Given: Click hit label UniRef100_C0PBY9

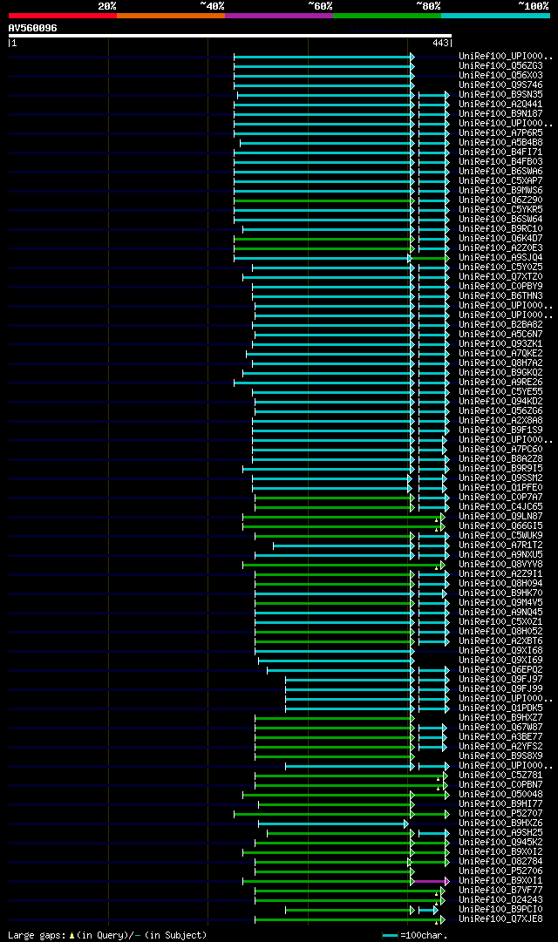Looking at the screenshot, I should (500, 288).
